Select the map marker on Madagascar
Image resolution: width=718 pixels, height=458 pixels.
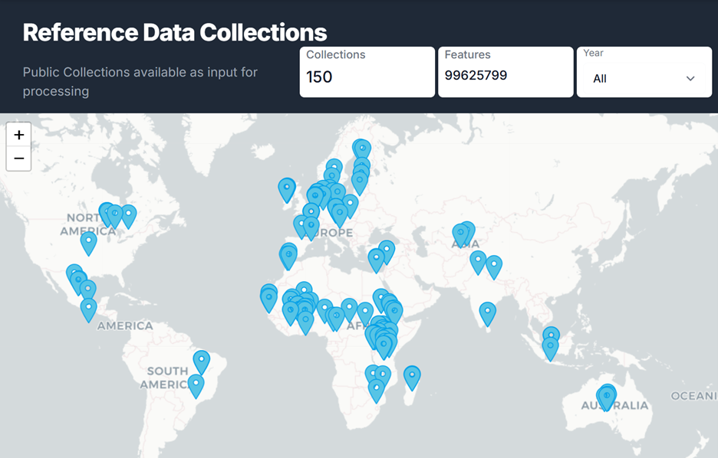pos(412,376)
